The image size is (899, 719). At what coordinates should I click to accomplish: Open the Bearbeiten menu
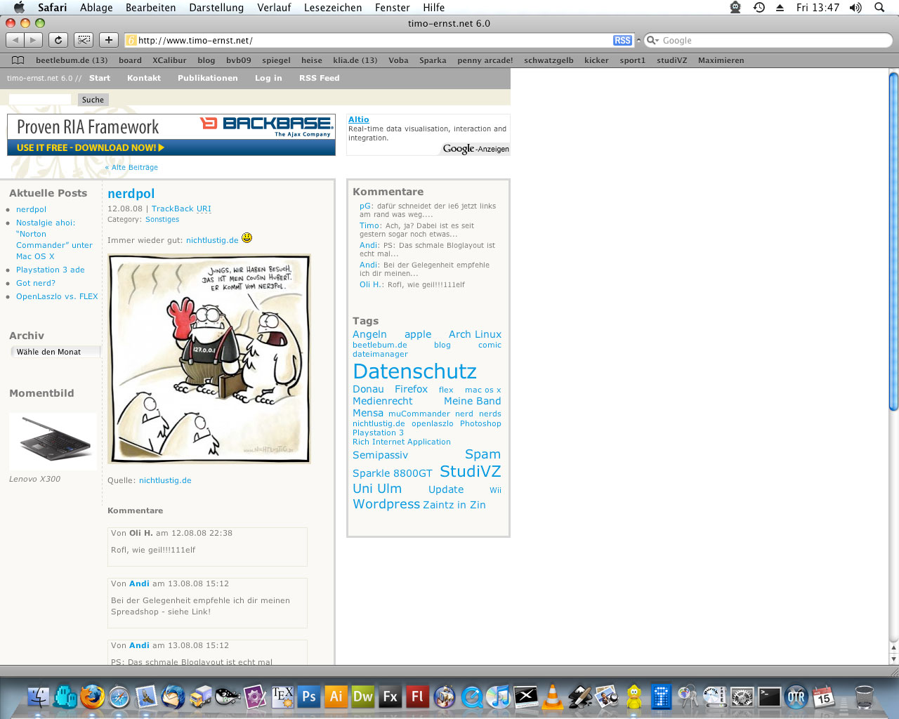151,8
